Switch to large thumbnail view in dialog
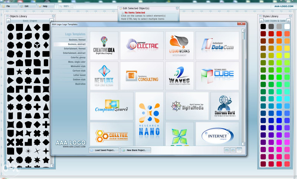The image size is (297, 179). pyautogui.click(x=239, y=150)
